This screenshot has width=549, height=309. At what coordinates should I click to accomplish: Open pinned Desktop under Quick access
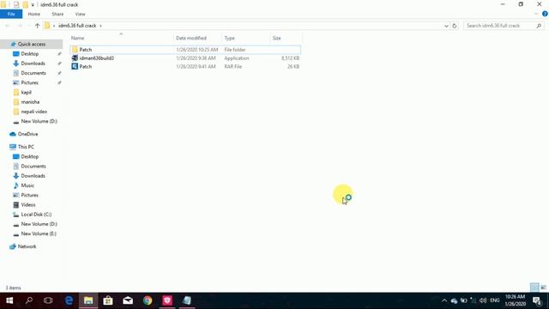tap(30, 54)
